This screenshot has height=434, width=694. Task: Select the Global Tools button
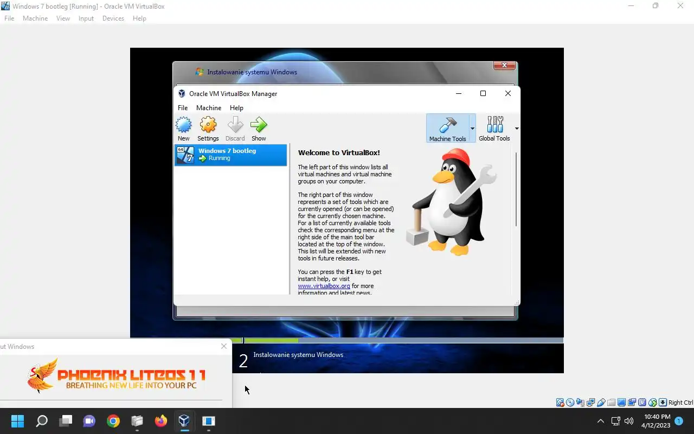point(494,128)
